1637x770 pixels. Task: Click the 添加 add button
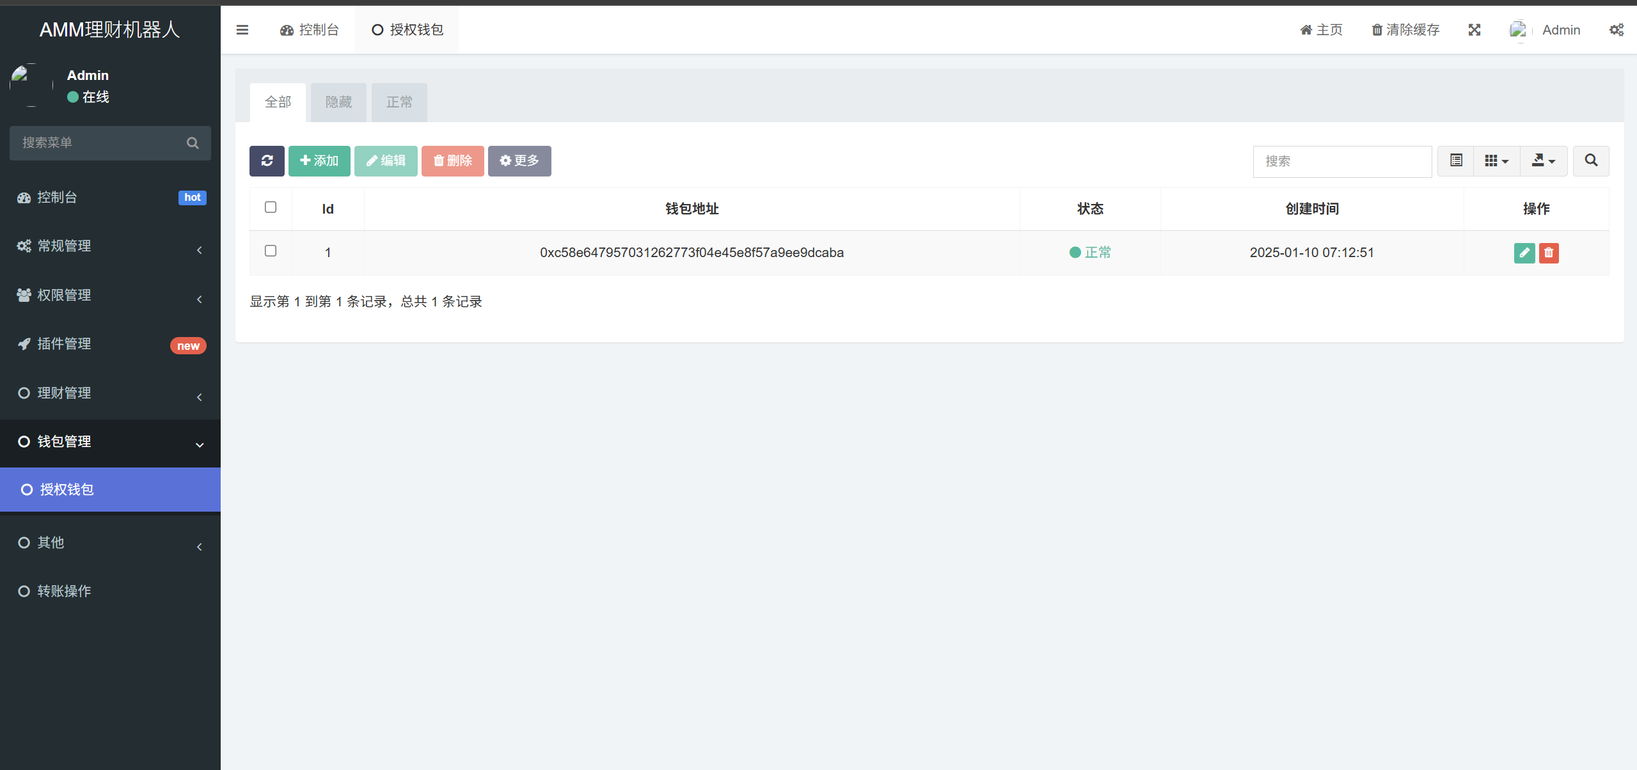pyautogui.click(x=319, y=161)
